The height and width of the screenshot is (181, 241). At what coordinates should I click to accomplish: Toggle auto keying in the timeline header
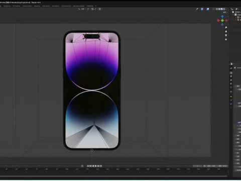82,166
